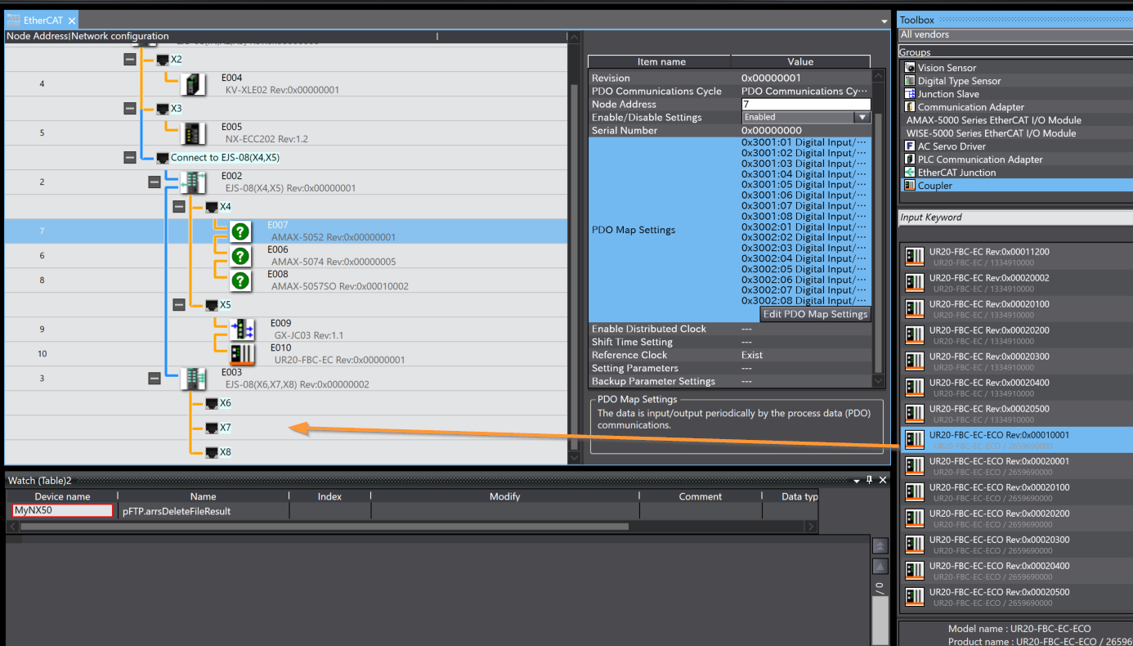The width and height of the screenshot is (1133, 646).
Task: Click the E004 KV-XLE02 device icon
Action: point(193,84)
